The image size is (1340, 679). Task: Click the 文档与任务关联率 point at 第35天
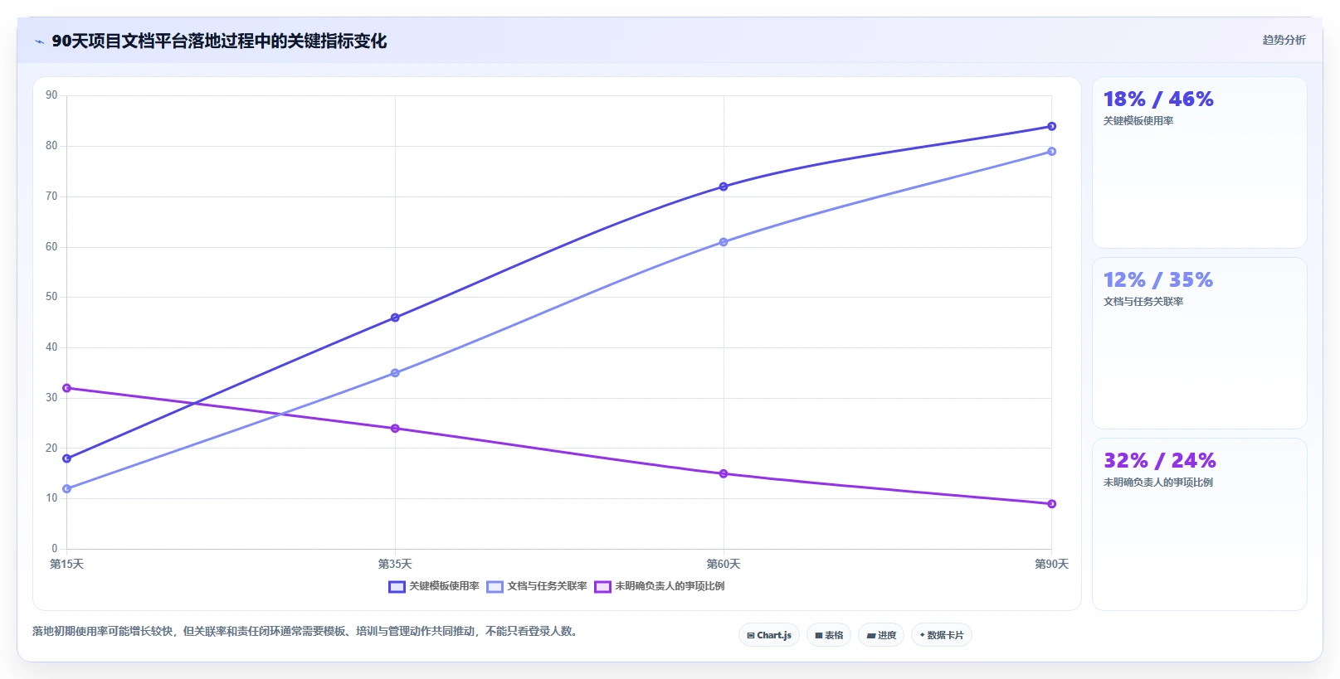[x=395, y=373]
